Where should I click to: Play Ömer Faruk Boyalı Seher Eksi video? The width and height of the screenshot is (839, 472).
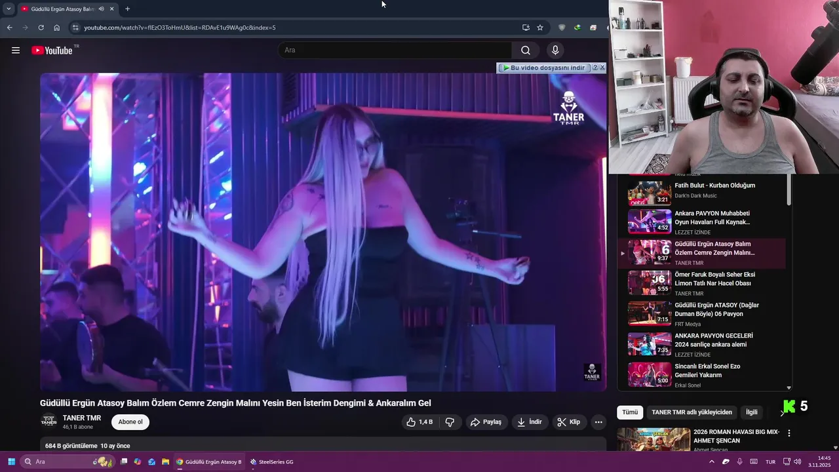(701, 283)
